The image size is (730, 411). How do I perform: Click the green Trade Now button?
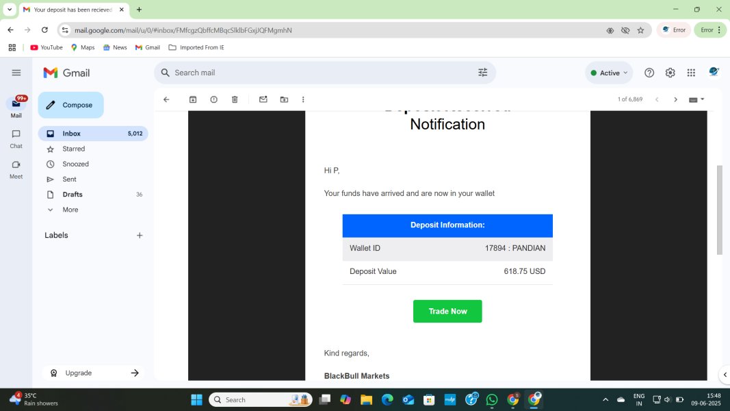(x=447, y=311)
